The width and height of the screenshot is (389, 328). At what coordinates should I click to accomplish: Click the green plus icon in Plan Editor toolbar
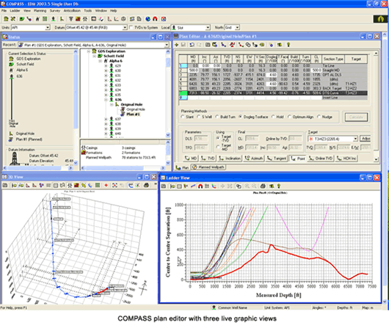coord(176,45)
